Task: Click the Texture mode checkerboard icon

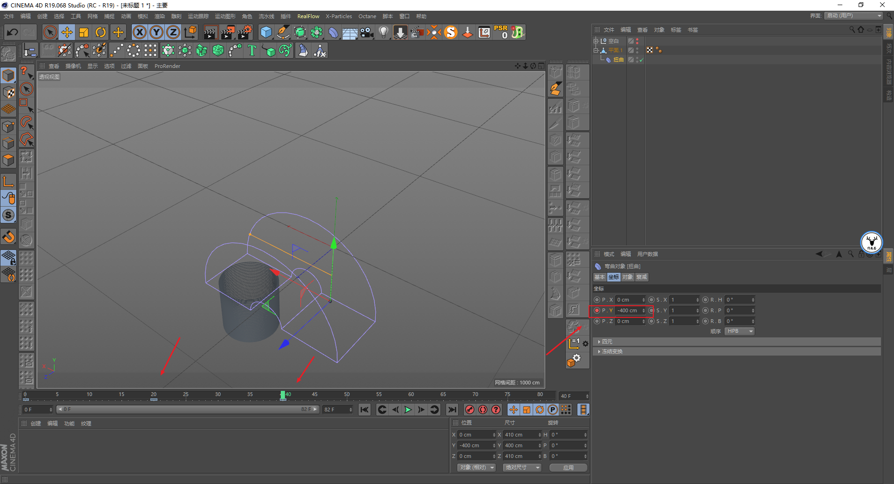Action: [x=8, y=92]
